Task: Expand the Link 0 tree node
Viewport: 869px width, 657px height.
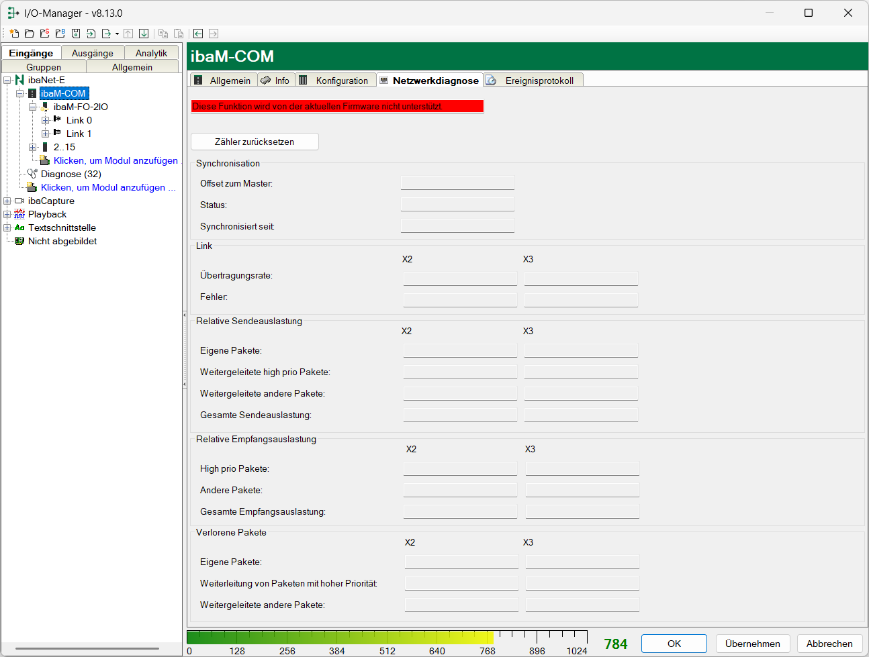Action: (x=46, y=120)
